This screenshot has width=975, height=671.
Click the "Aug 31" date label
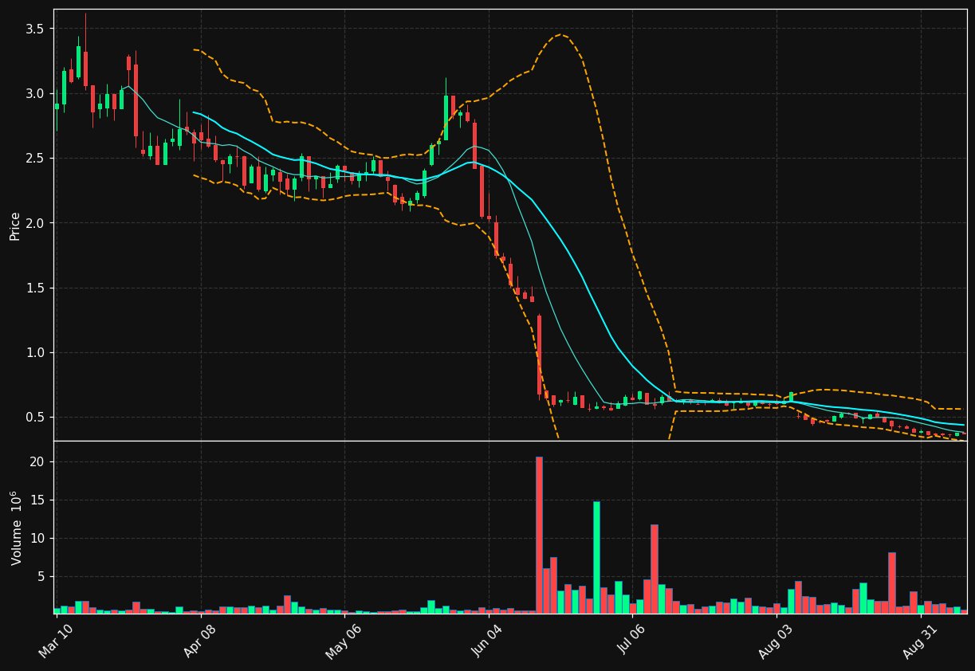point(921,642)
